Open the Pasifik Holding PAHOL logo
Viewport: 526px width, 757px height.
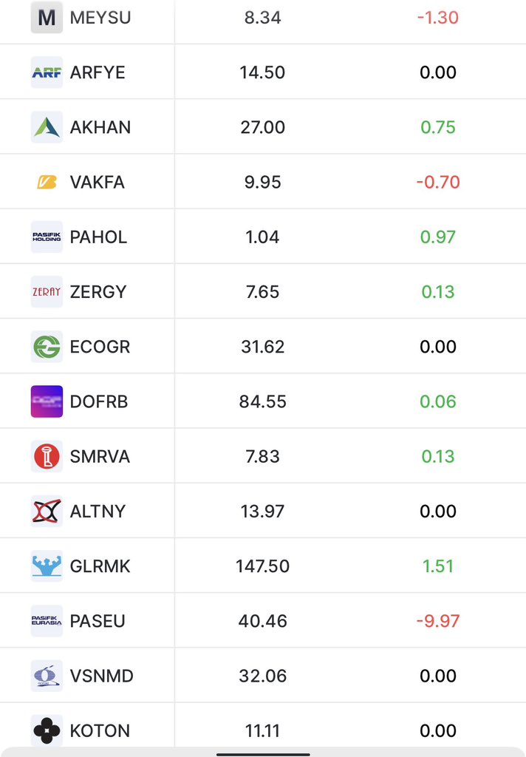(x=47, y=237)
